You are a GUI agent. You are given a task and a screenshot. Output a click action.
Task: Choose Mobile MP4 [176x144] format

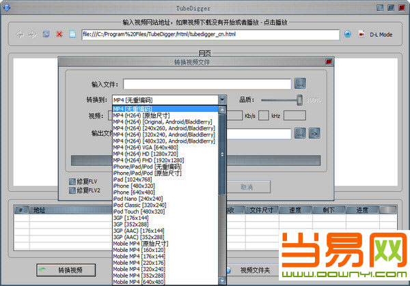pos(165,256)
